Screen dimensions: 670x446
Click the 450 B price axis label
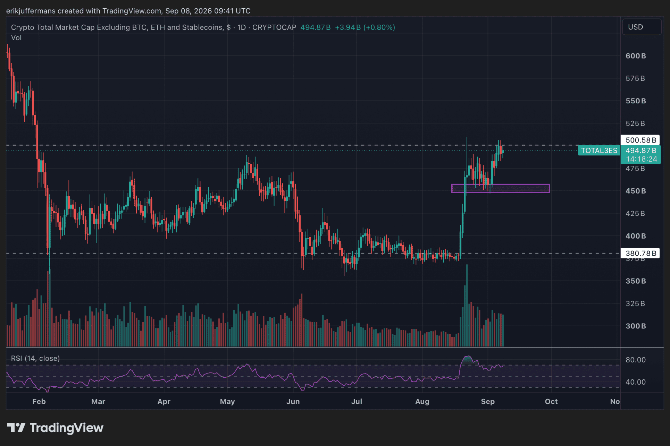click(636, 191)
